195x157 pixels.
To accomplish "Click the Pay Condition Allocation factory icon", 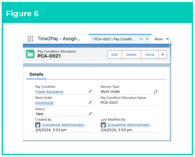I will click(30, 54).
